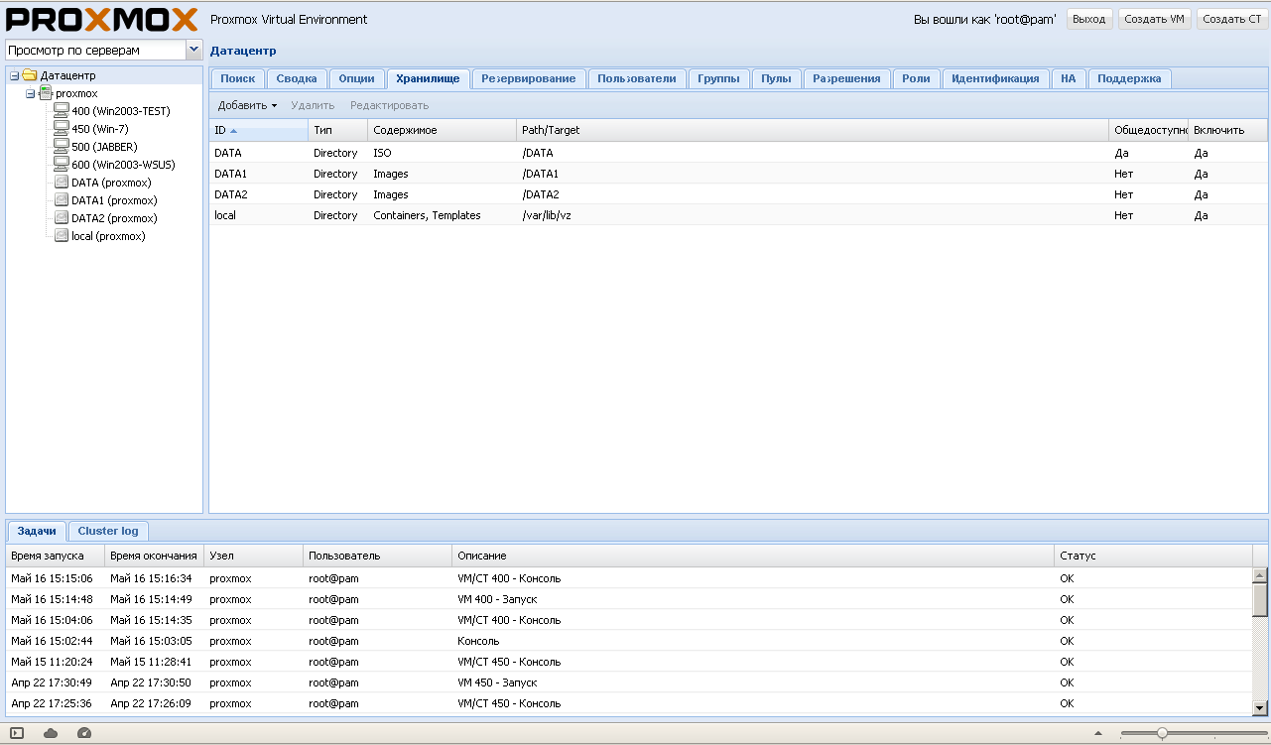
Task: Select the DATA2 storage row ID cell
Action: [258, 194]
